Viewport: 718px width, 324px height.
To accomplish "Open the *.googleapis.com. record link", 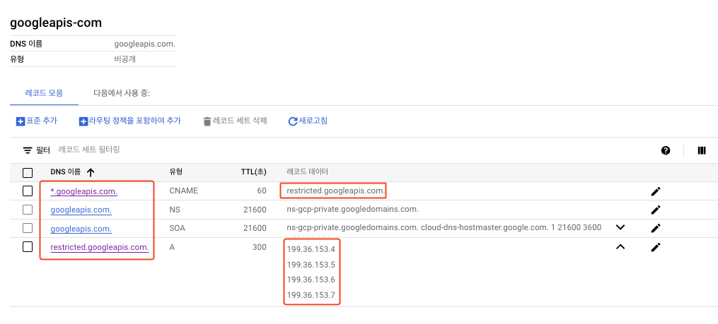I will [x=83, y=191].
